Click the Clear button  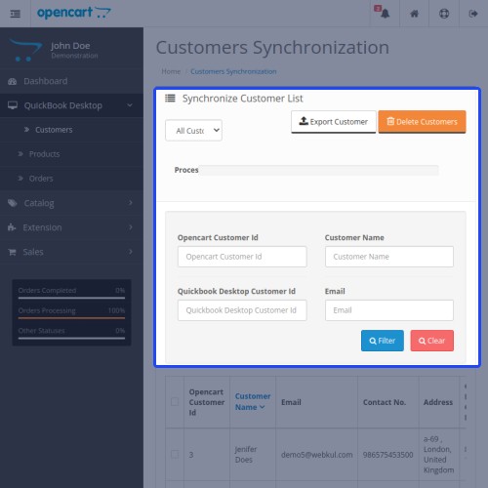[x=432, y=341]
